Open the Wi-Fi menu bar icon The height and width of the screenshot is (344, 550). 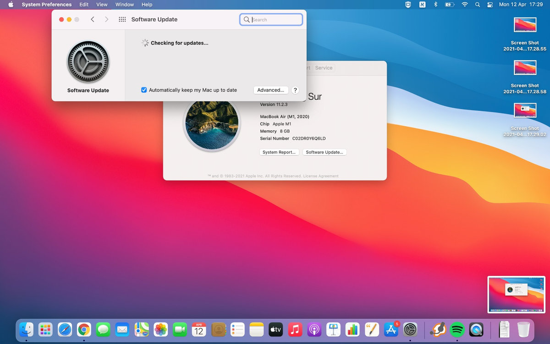coord(465,5)
